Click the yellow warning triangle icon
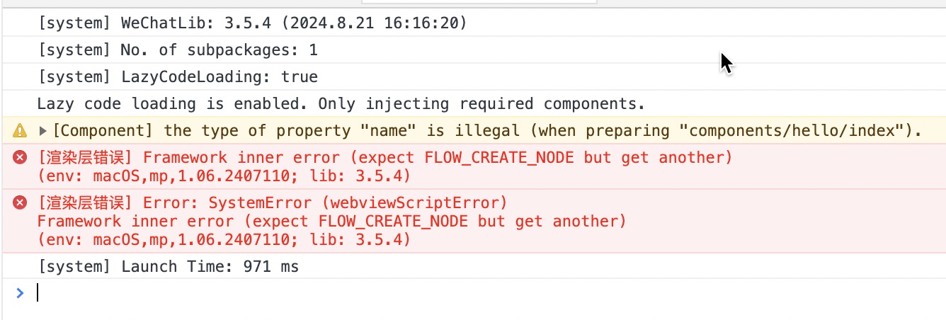 coord(20,131)
